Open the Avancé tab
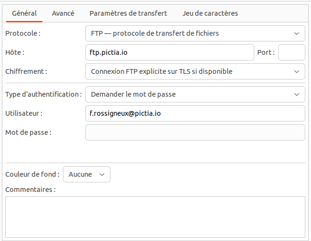Image resolution: width=311 pixels, height=241 pixels. [x=63, y=13]
